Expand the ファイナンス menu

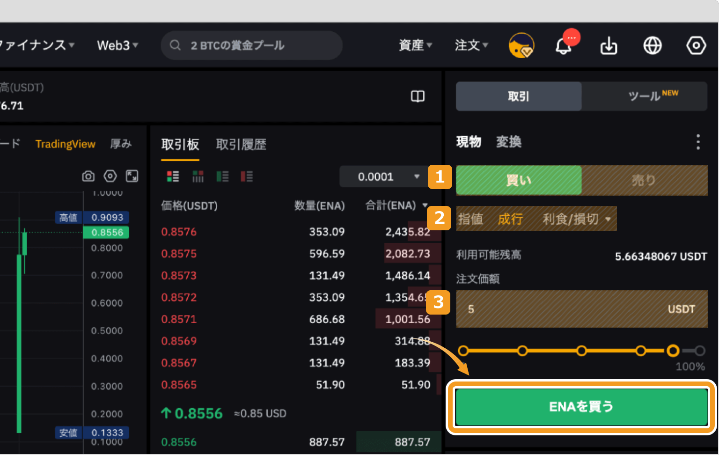point(37,45)
